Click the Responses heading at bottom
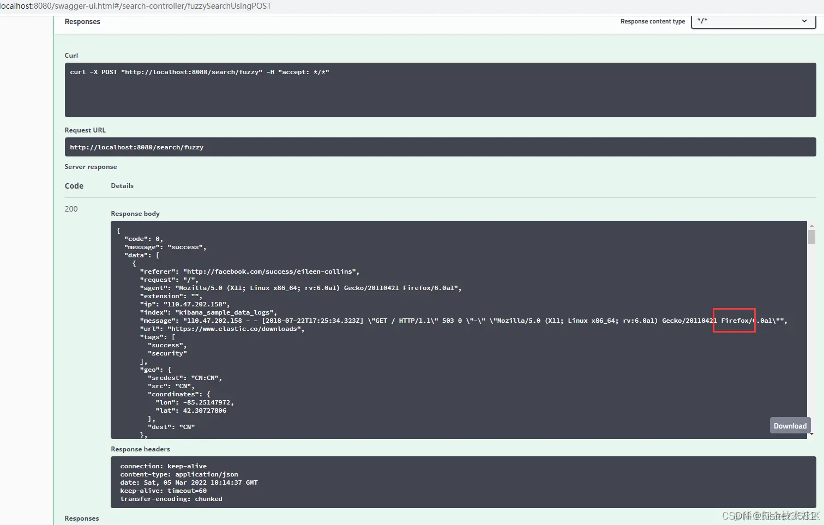Screen dimensions: 824x525 [x=82, y=518]
